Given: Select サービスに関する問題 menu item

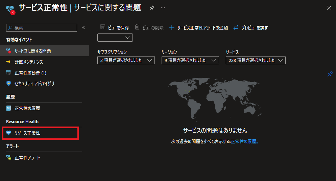Looking at the screenshot, I should 44,51.
